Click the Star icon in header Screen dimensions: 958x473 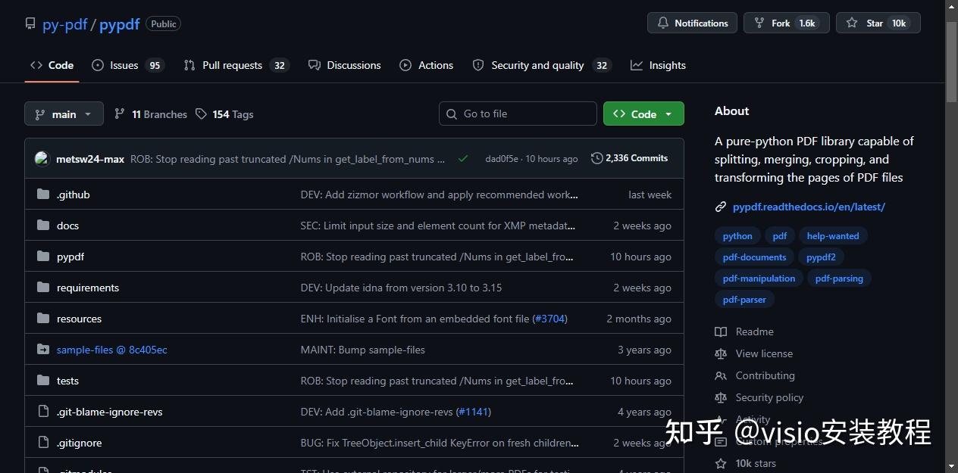[851, 23]
